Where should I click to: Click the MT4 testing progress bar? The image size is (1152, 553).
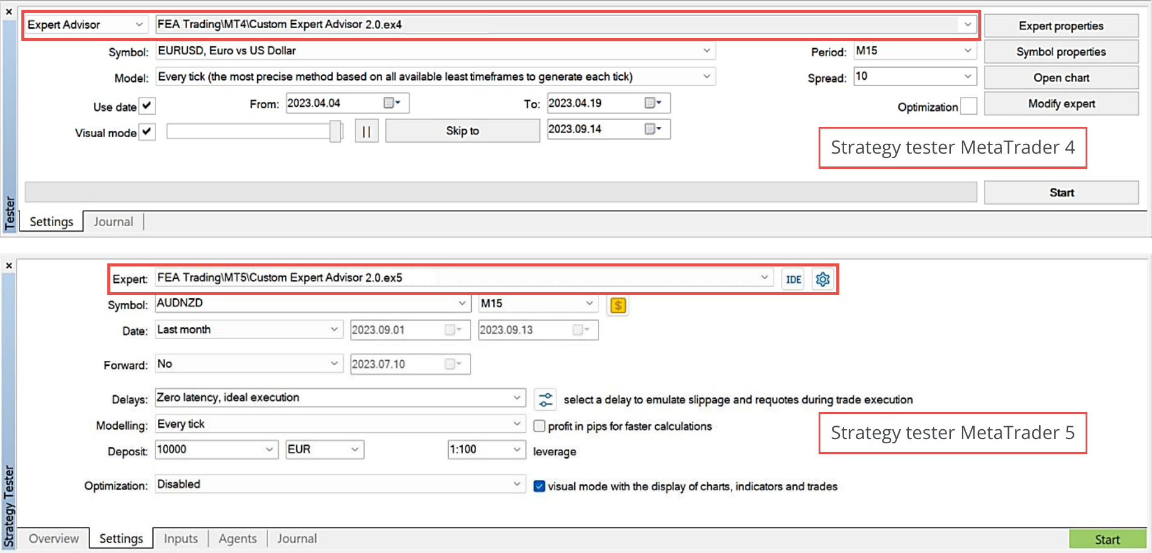500,192
